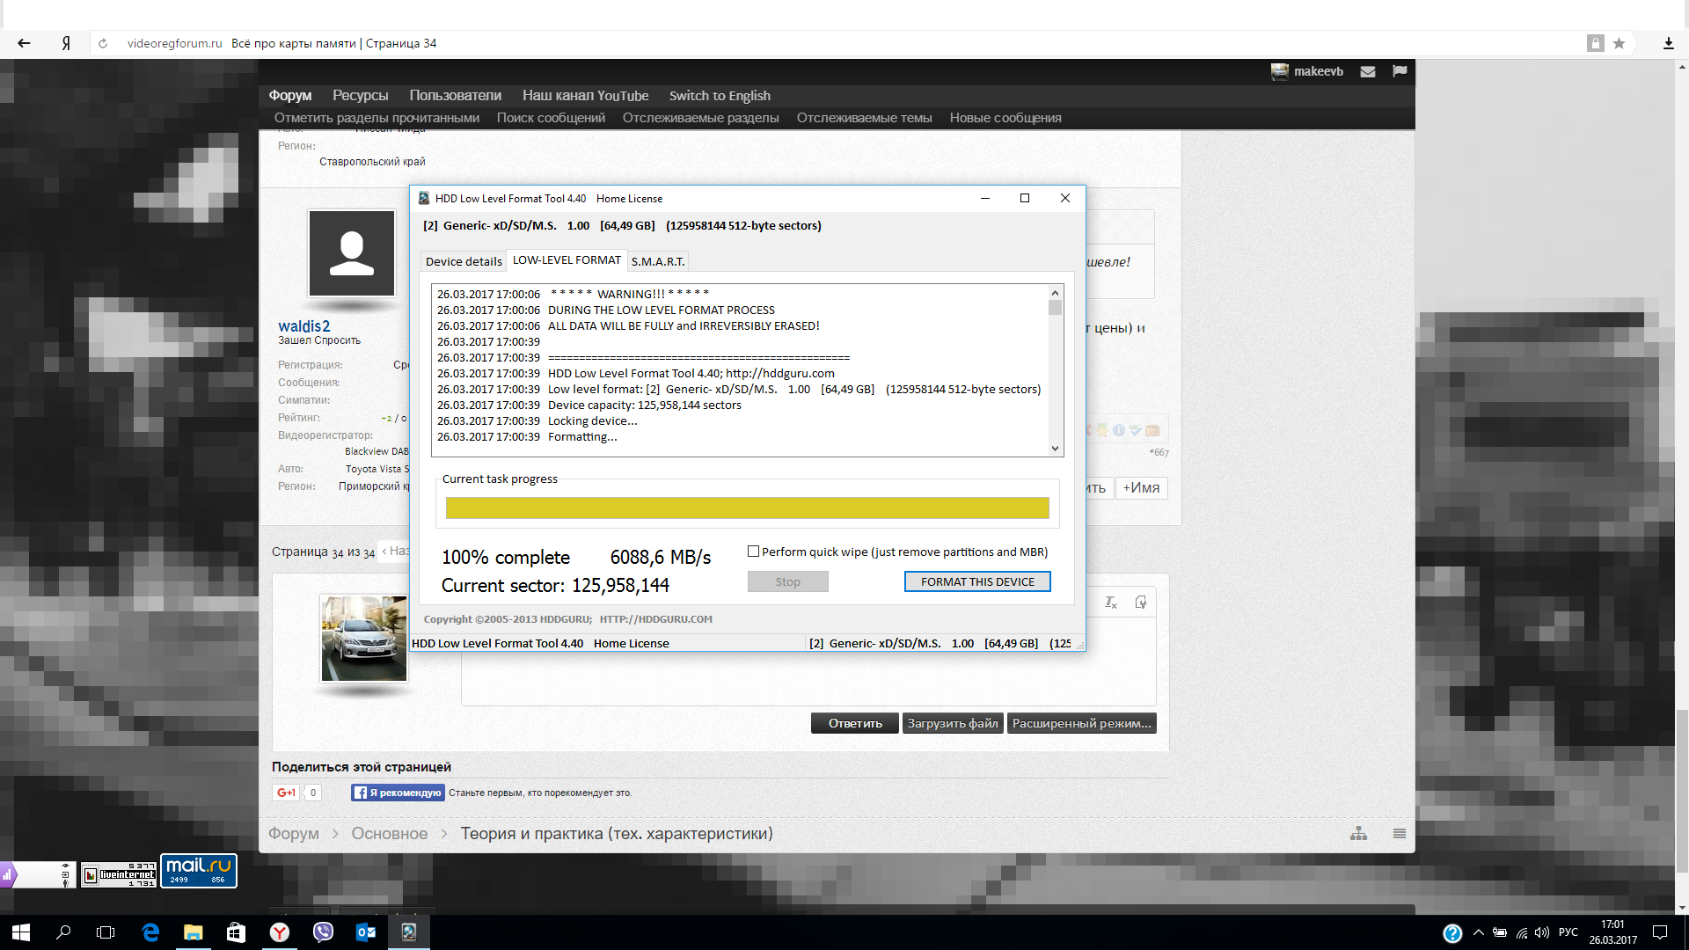Click the Ответить reply button

point(854,723)
